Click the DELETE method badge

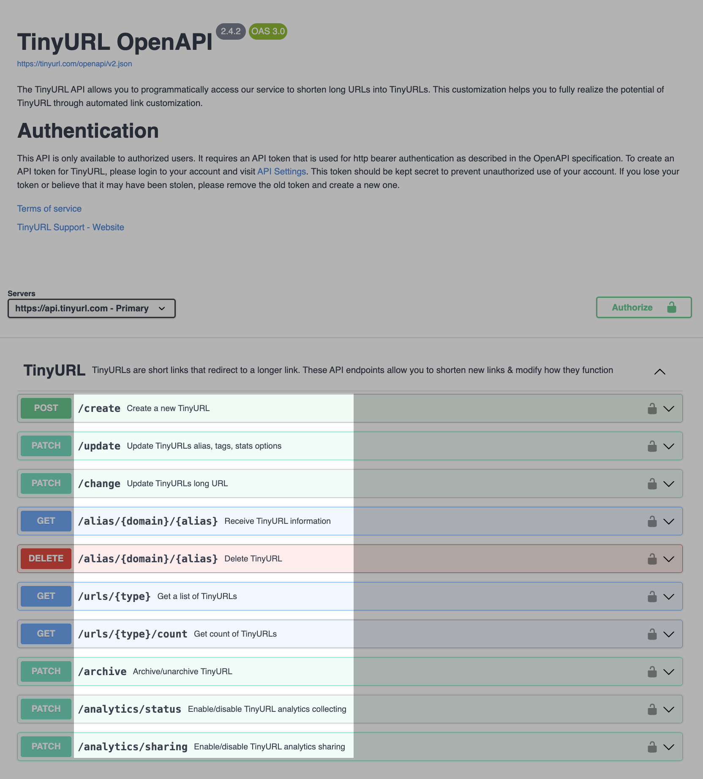[46, 558]
